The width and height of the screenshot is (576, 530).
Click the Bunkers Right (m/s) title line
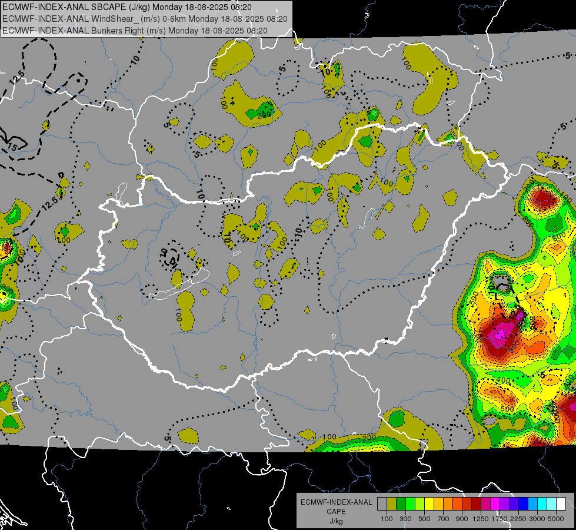135,31
